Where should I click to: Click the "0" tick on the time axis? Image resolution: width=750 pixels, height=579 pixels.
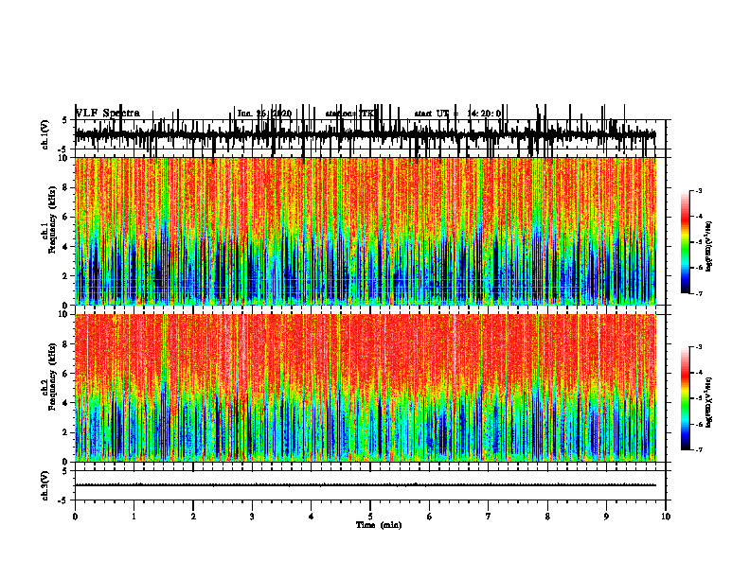75,517
